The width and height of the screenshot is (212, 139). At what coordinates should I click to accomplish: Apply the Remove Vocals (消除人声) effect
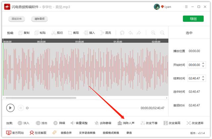click(x=126, y=123)
